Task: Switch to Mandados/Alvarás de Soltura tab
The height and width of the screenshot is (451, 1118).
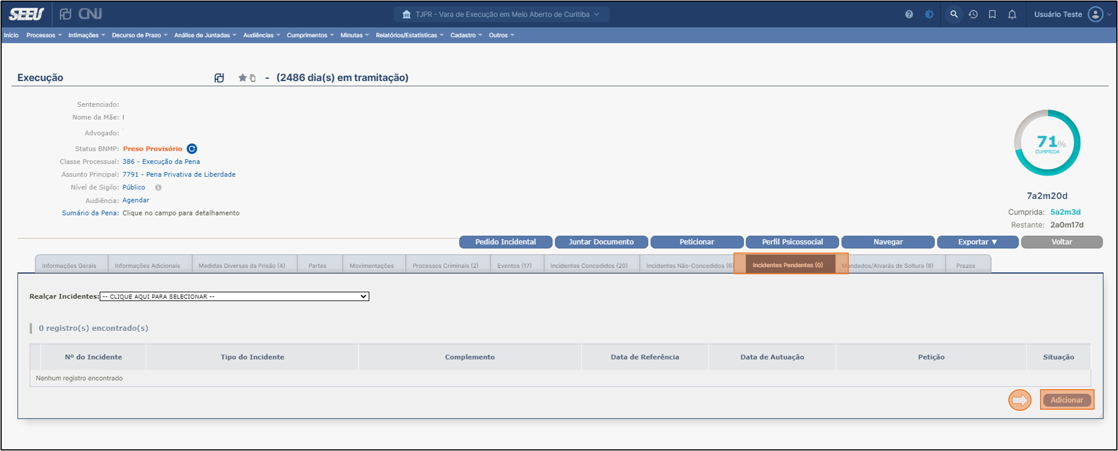Action: click(x=889, y=265)
